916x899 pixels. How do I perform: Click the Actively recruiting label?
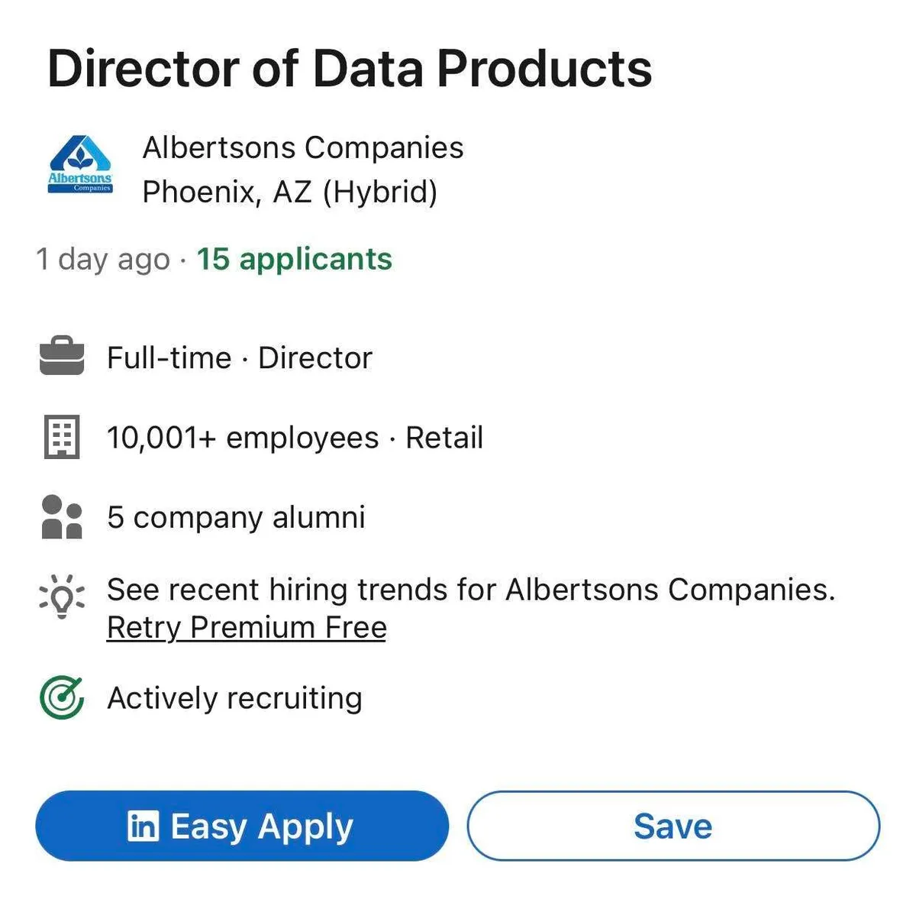234,698
